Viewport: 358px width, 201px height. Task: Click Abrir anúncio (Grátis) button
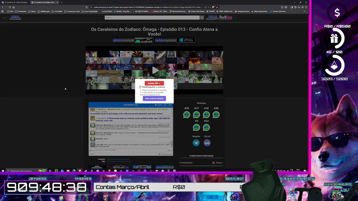tap(154, 99)
